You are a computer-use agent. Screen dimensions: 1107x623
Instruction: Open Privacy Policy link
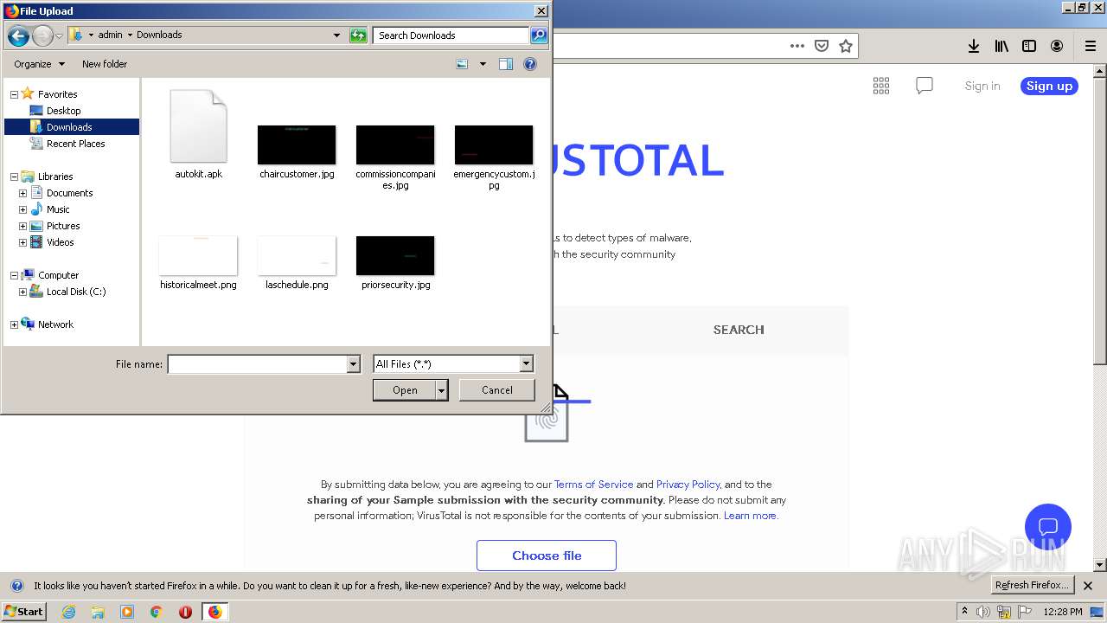tap(688, 485)
